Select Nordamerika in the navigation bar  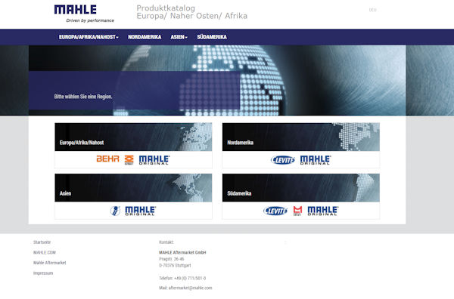pos(145,37)
